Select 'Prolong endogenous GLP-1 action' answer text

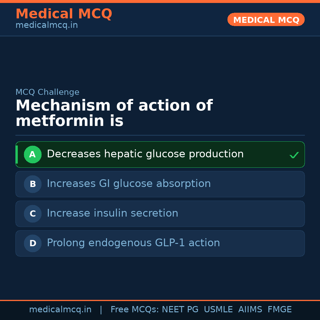coord(133,243)
